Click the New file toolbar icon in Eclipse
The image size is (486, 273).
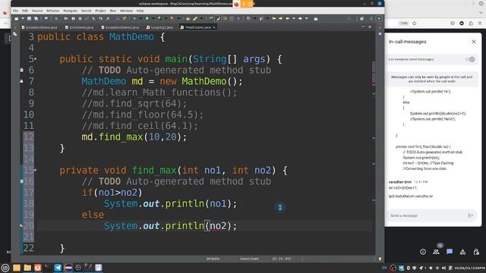(x=16, y=18)
